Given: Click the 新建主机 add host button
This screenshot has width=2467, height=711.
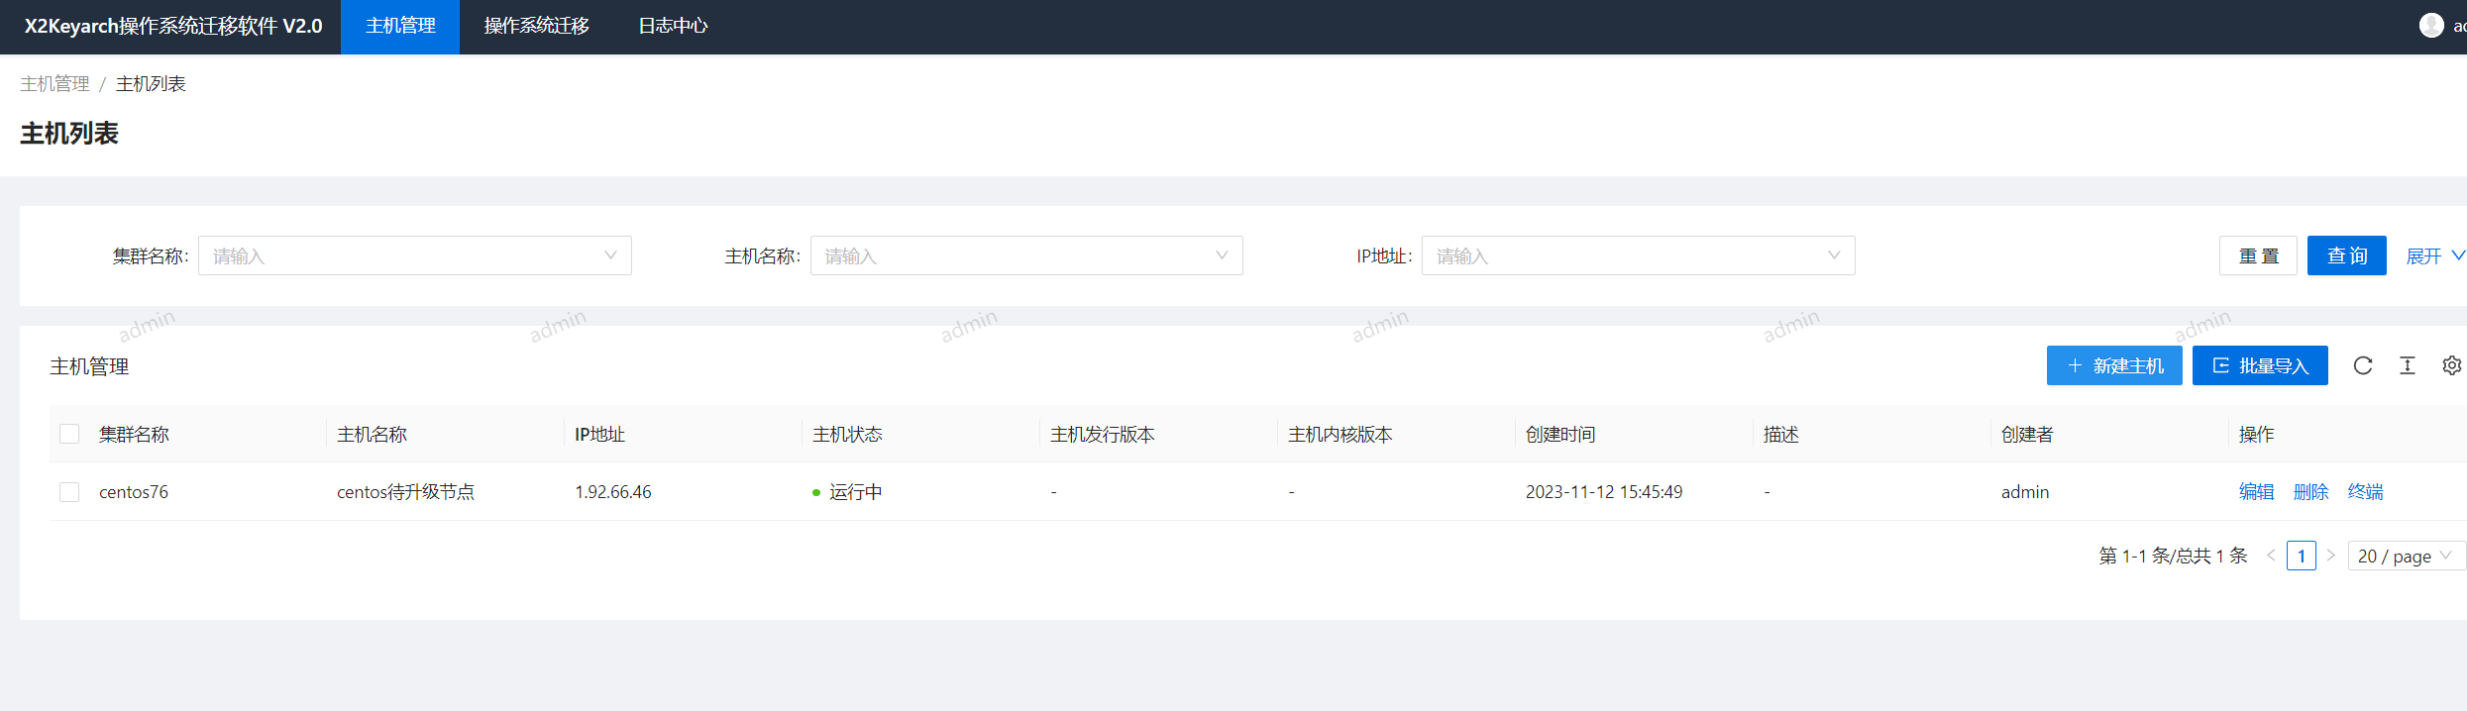Looking at the screenshot, I should (x=2114, y=366).
